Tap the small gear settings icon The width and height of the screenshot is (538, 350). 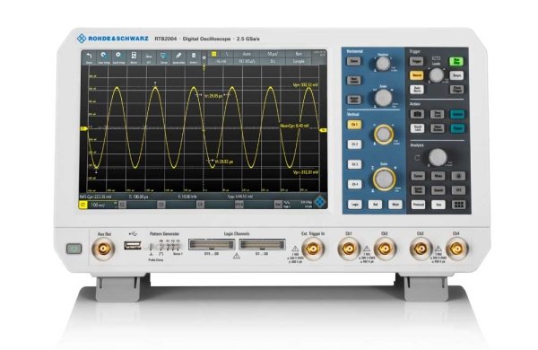pos(204,58)
